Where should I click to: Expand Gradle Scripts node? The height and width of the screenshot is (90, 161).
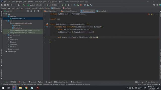(x=4, y=51)
